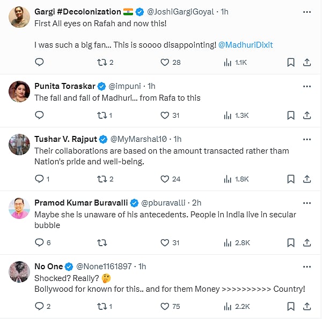This screenshot has width=324, height=319.
Task: Bookmark Gargi's tweet
Action: click(290, 63)
